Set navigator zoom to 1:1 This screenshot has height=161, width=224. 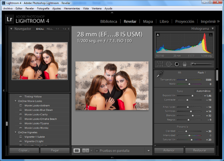pos(58,29)
